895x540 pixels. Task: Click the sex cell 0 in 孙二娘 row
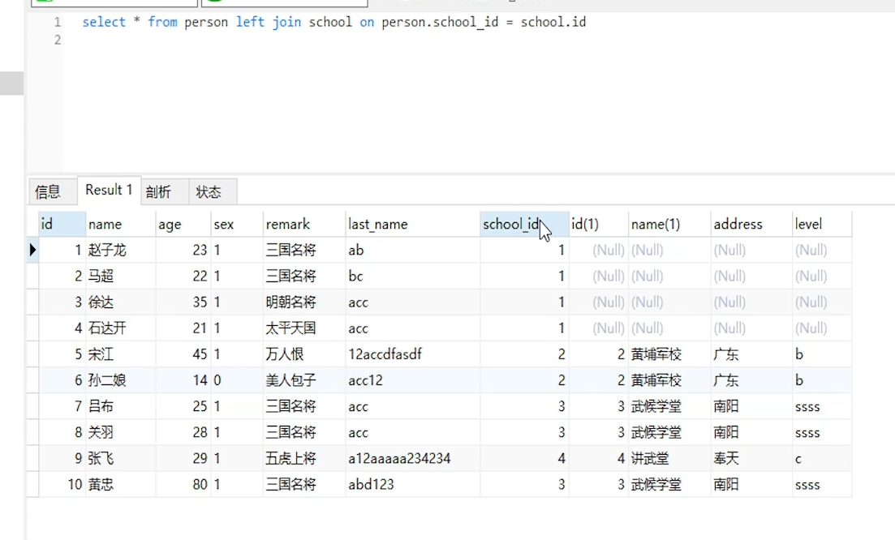point(237,380)
